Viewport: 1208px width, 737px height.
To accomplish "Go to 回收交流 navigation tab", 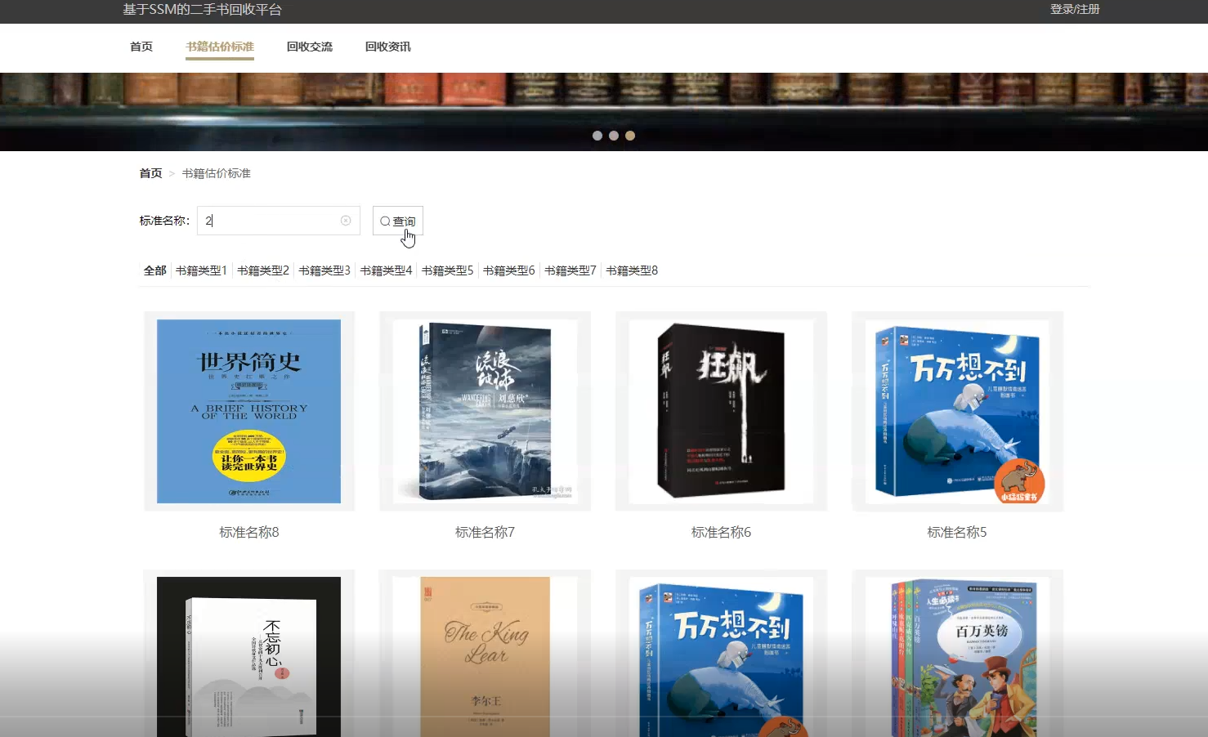I will [310, 47].
